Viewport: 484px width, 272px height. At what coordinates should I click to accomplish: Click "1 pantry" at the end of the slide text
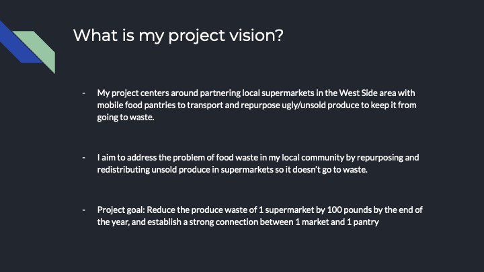pyautogui.click(x=362, y=222)
